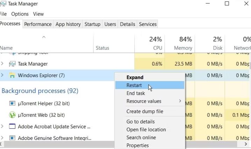Image resolution: width=251 pixels, height=149 pixels.
Task: Click the Task Manager title bar icon
Action: pos(3,4)
